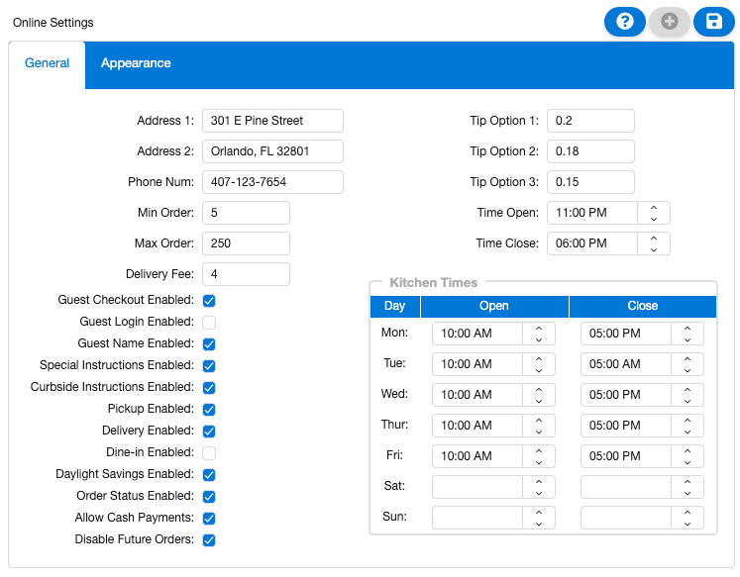Click the Tip Option 1 field

pos(589,121)
